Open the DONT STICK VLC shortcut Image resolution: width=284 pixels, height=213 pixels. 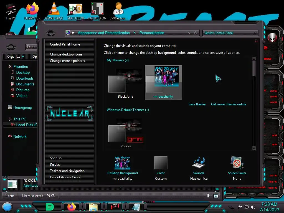[x=54, y=11]
